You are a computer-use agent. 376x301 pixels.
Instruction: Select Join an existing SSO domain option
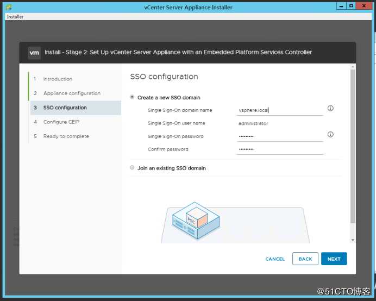click(132, 167)
